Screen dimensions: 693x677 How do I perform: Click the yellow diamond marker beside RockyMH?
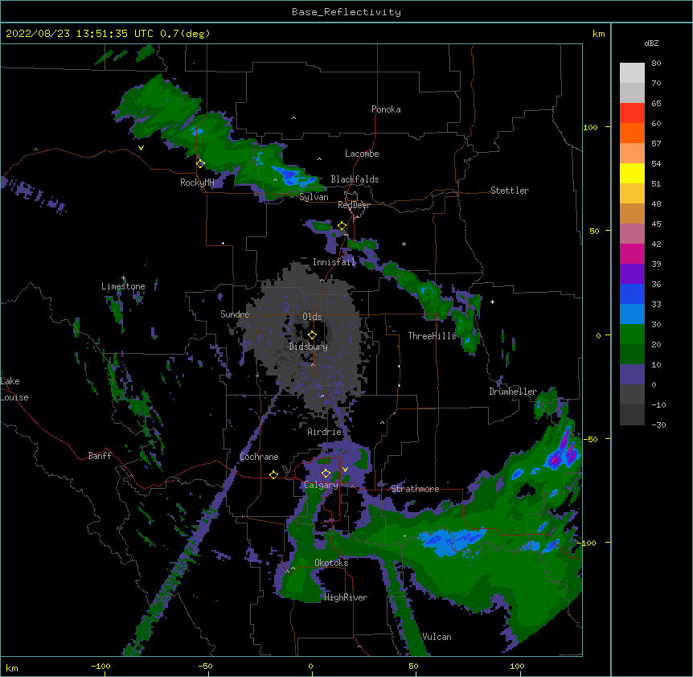coord(201,163)
